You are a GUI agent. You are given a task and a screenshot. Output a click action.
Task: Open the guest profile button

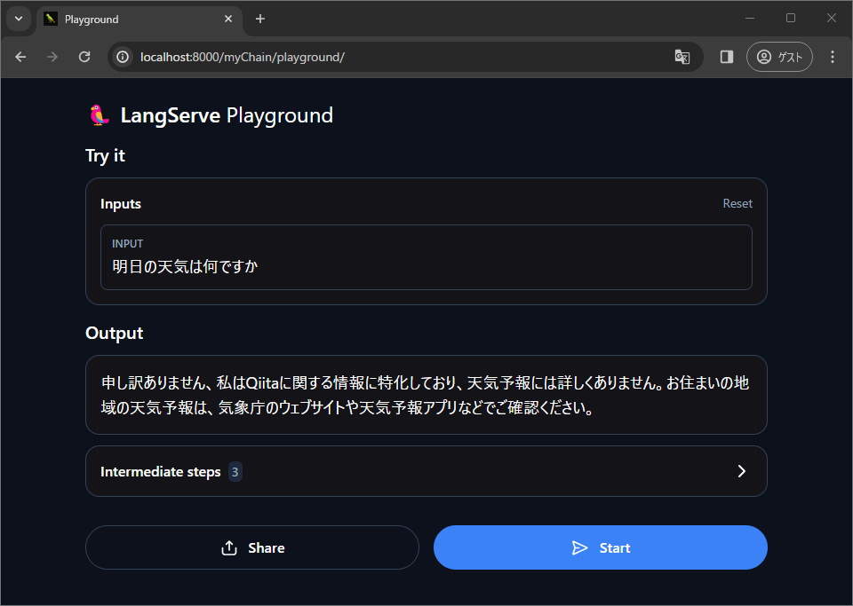(779, 57)
